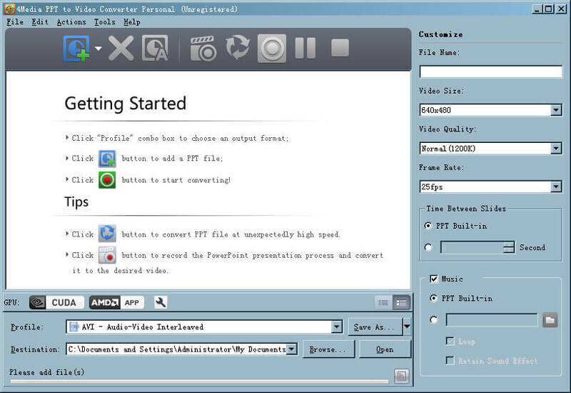The image size is (571, 393).
Task: Click the Add PPT file toolbar icon
Action: [x=76, y=49]
